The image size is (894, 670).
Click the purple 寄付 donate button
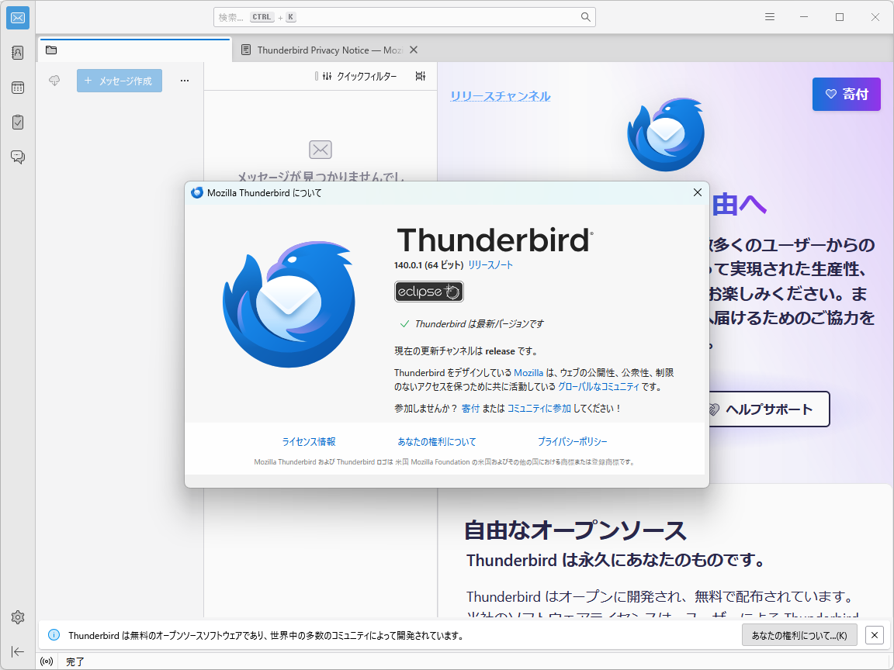coord(846,94)
